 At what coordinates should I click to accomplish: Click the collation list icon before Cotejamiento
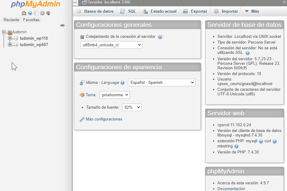[x=82, y=37]
